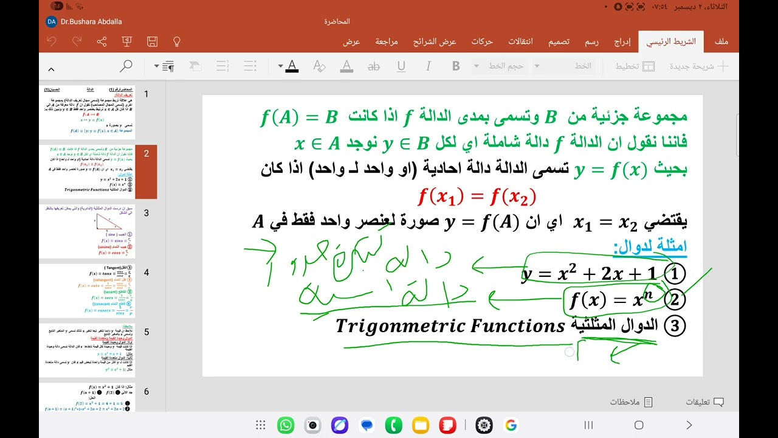Screen dimensions: 778x438
Task: Select the الشريط الرئيسي (Home) tab
Action: pyautogui.click(x=671, y=42)
